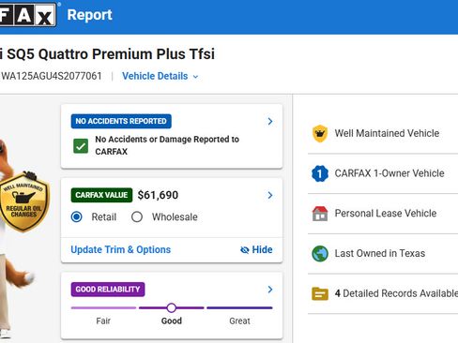Click the NO ACCIDENTS REPORTED badge
This screenshot has width=458, height=343.
(121, 121)
